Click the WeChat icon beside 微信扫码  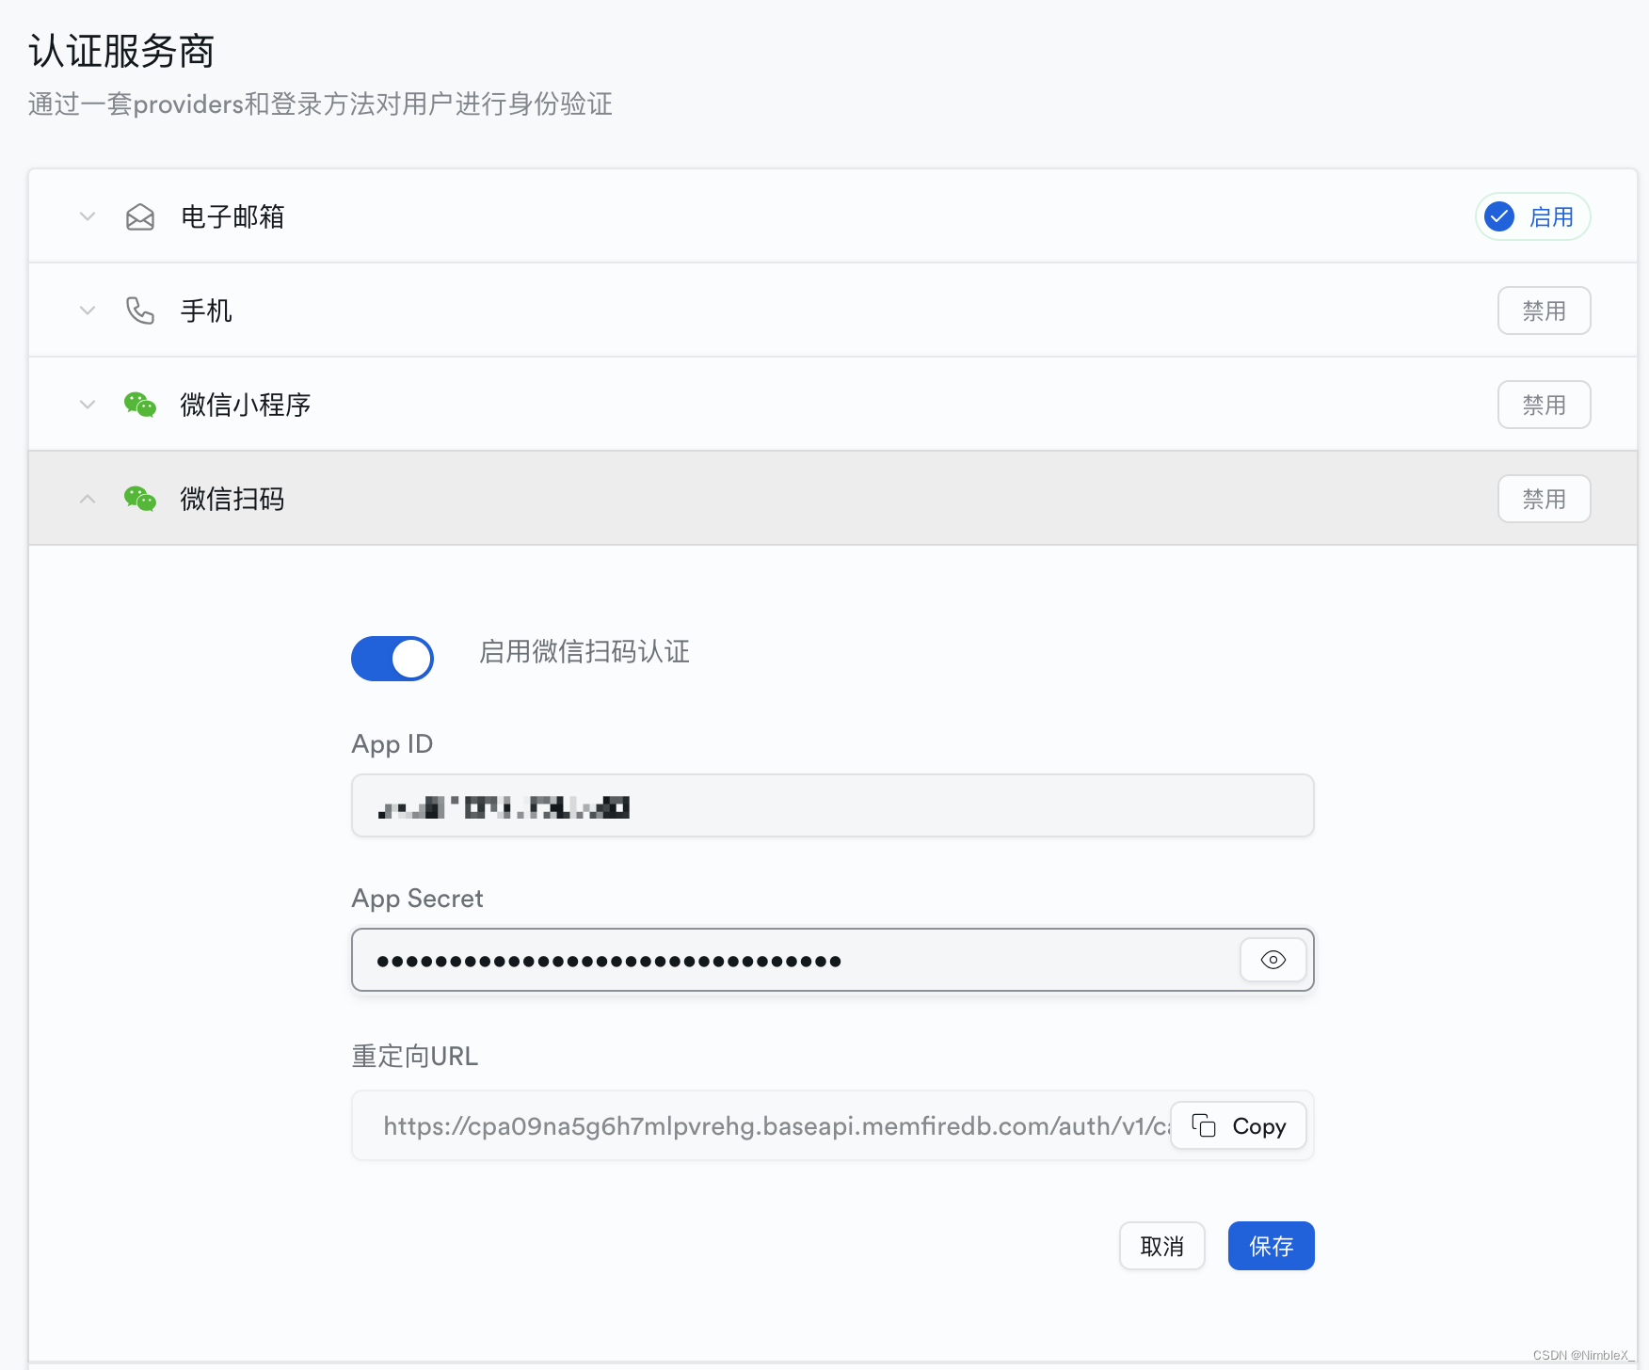click(140, 499)
